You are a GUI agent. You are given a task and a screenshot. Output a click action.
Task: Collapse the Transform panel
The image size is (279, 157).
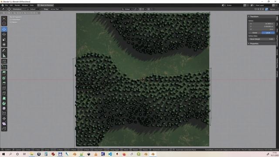[x=262, y=17]
